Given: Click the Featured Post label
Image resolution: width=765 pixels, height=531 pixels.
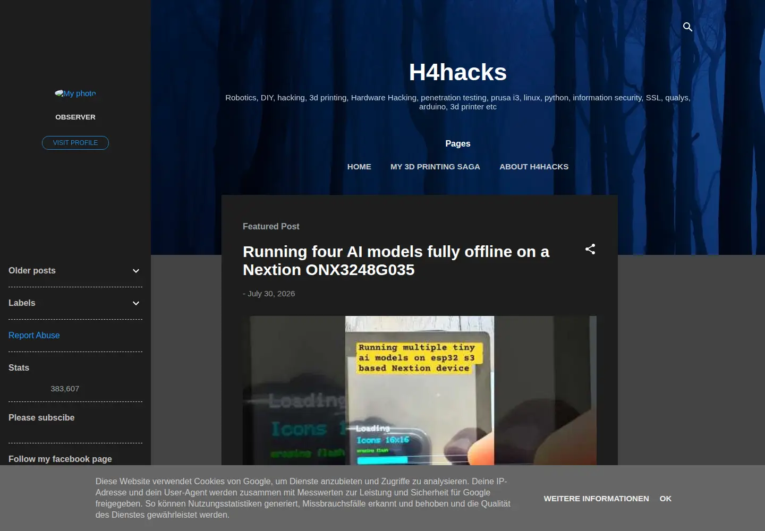Looking at the screenshot, I should pyautogui.click(x=271, y=226).
